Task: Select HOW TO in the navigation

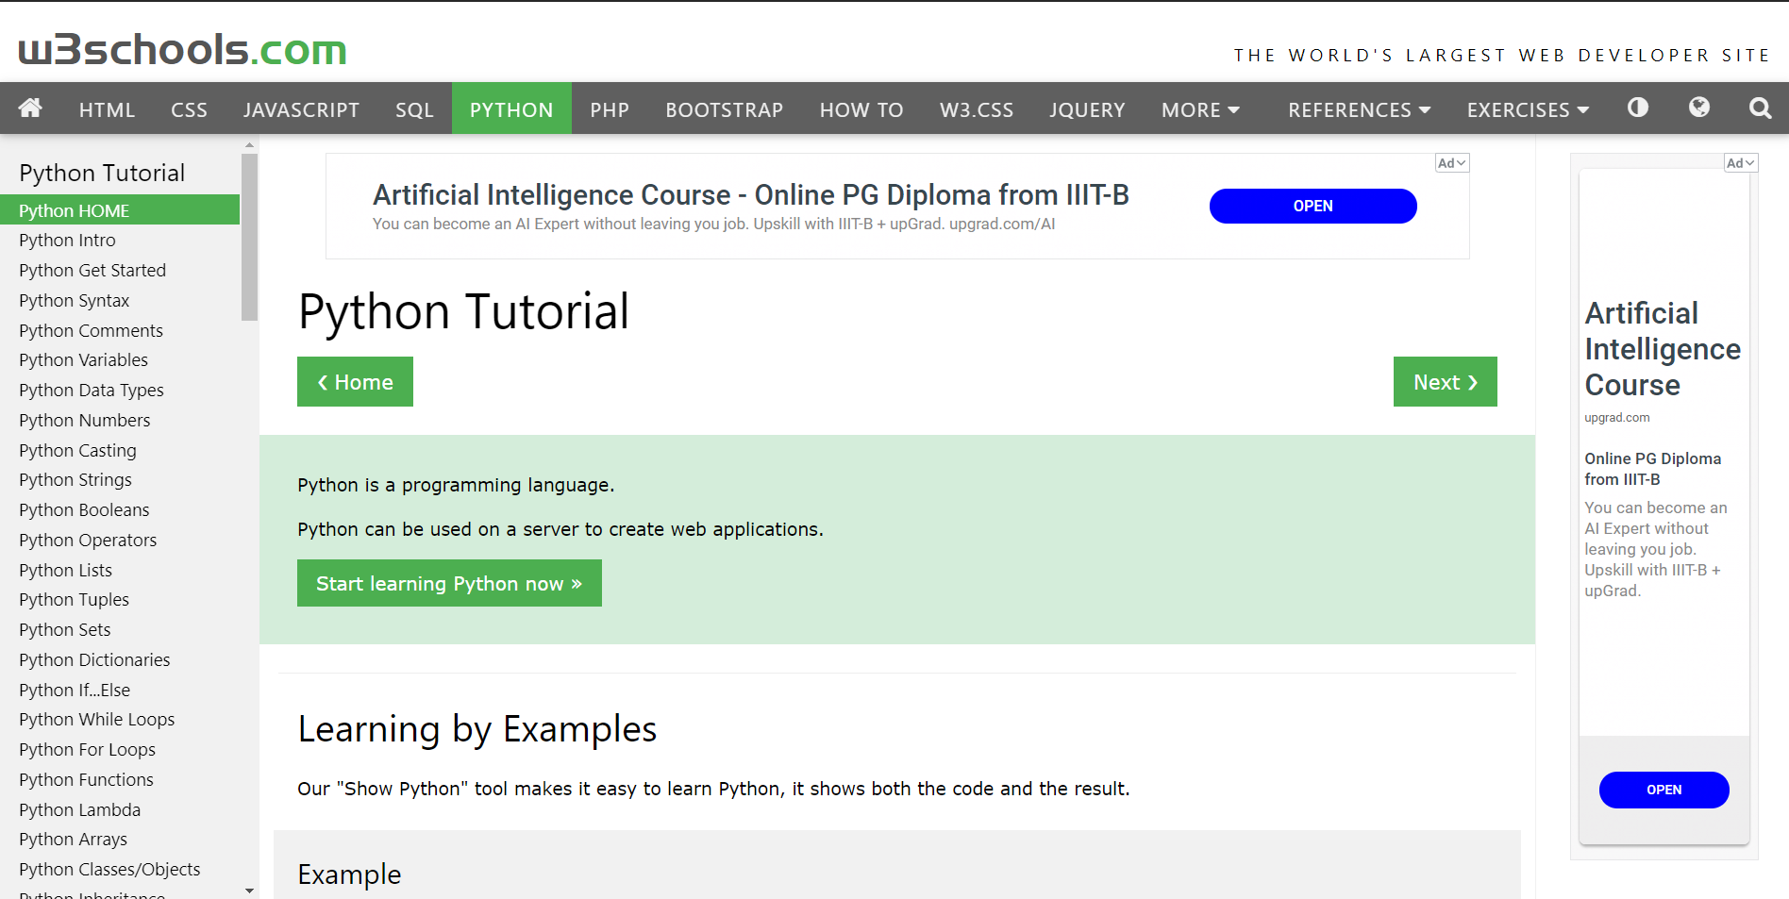Action: point(861,108)
